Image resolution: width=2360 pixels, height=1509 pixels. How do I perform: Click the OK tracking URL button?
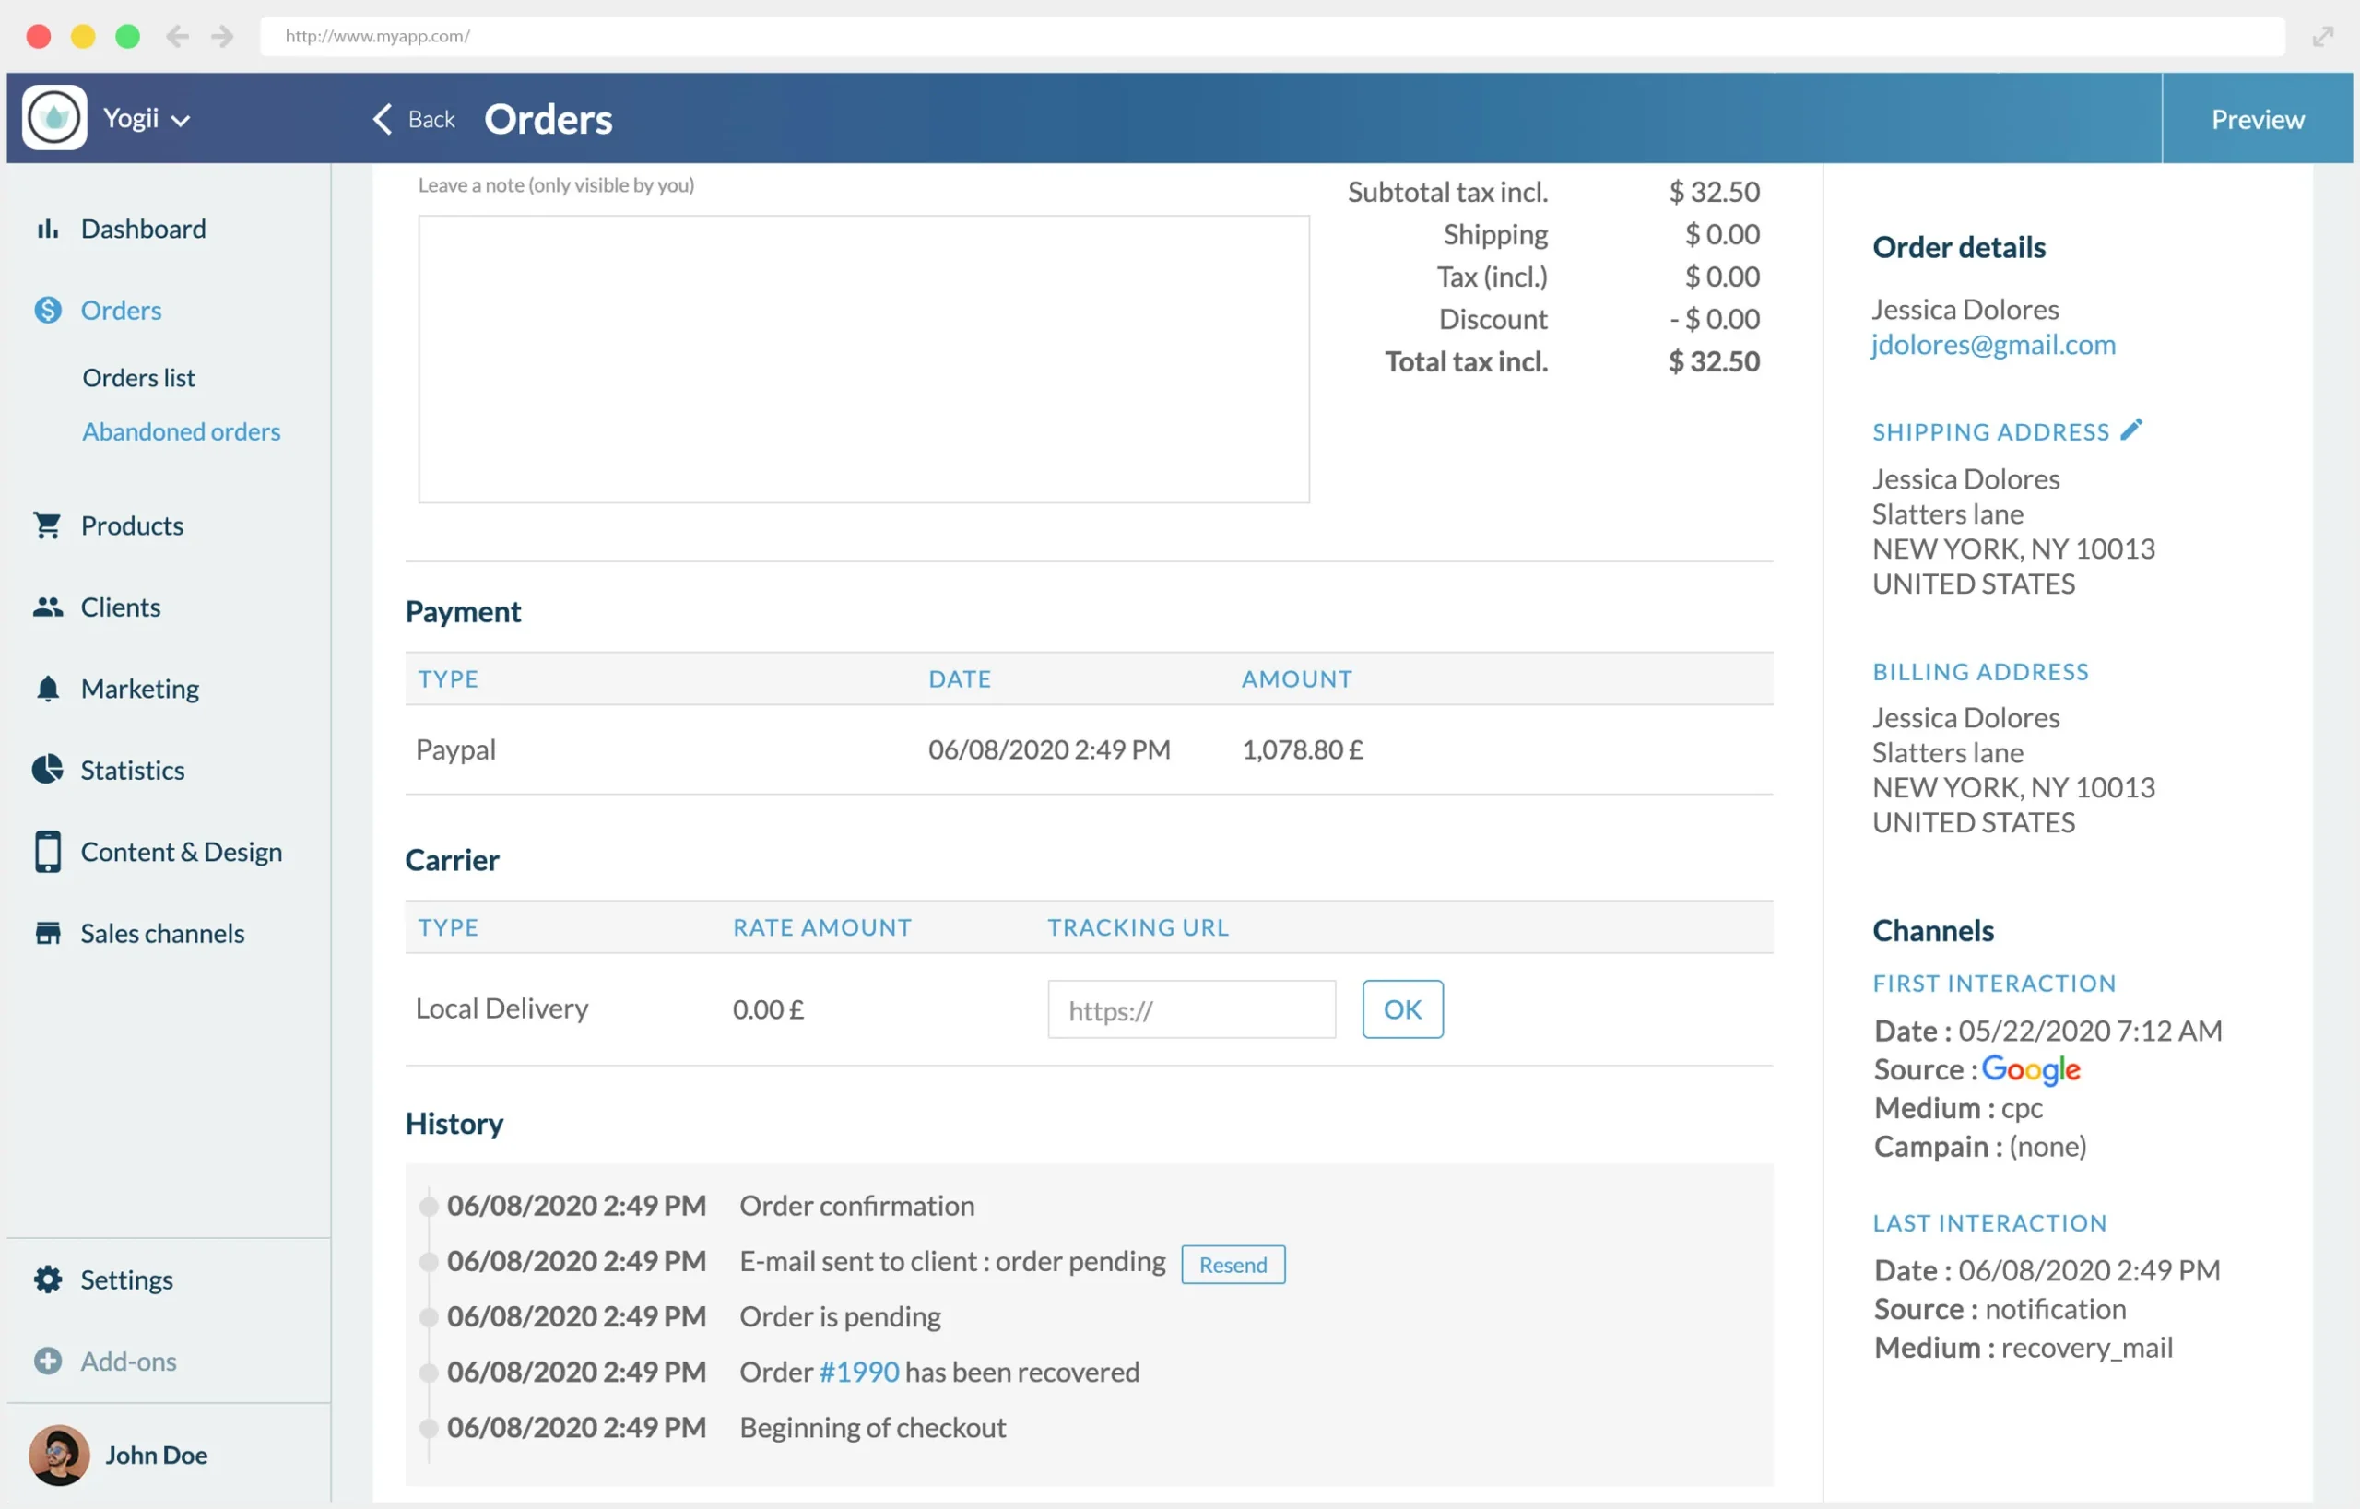[1402, 1010]
